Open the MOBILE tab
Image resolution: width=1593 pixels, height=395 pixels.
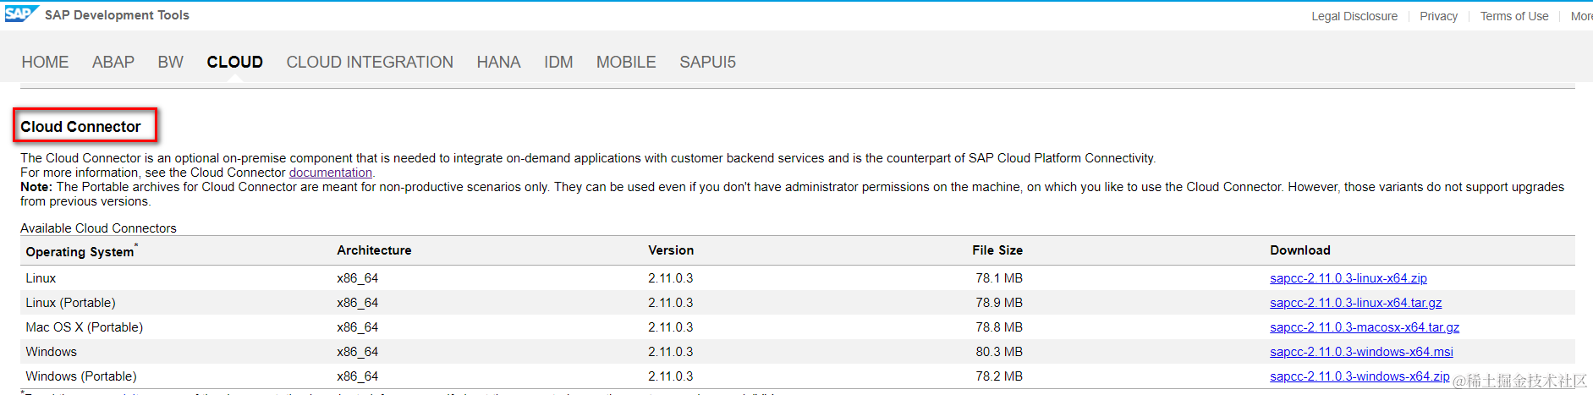coord(626,63)
